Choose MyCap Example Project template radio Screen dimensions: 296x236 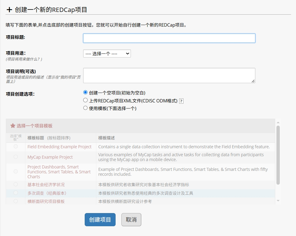tap(16, 157)
